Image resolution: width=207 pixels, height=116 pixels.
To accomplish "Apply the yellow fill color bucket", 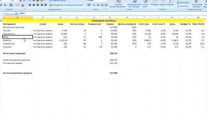I will click(x=17, y=5).
